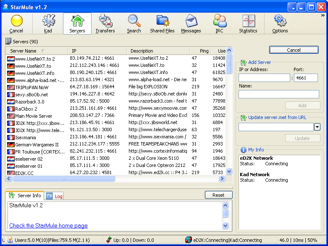Click the Server Info scroll-up arrow
The width and height of the screenshot is (328, 246).
pos(225,205)
